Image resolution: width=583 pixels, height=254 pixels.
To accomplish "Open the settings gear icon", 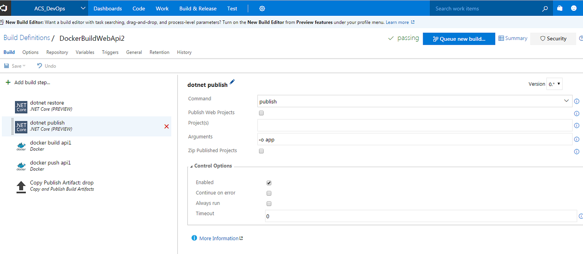I will click(x=262, y=8).
